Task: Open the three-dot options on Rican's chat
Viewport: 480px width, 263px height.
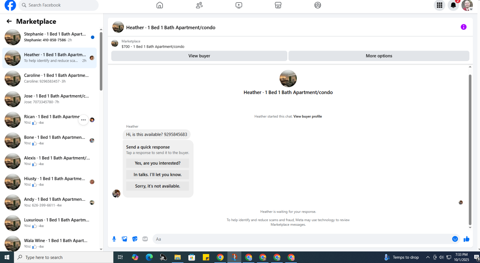Action: [83, 120]
